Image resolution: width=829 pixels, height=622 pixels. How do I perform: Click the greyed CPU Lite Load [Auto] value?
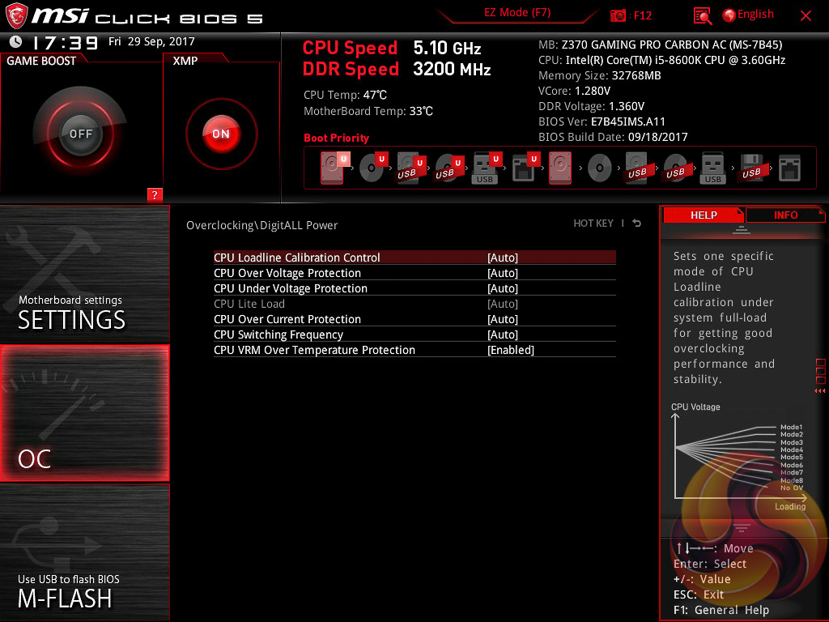click(502, 304)
